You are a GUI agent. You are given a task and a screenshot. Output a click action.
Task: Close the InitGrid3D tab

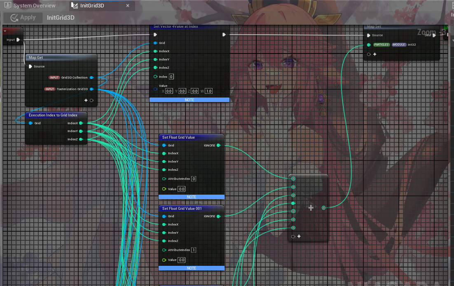(128, 6)
